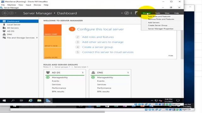
Task: Click File and Storage Services icon
Action: (x=4, y=38)
